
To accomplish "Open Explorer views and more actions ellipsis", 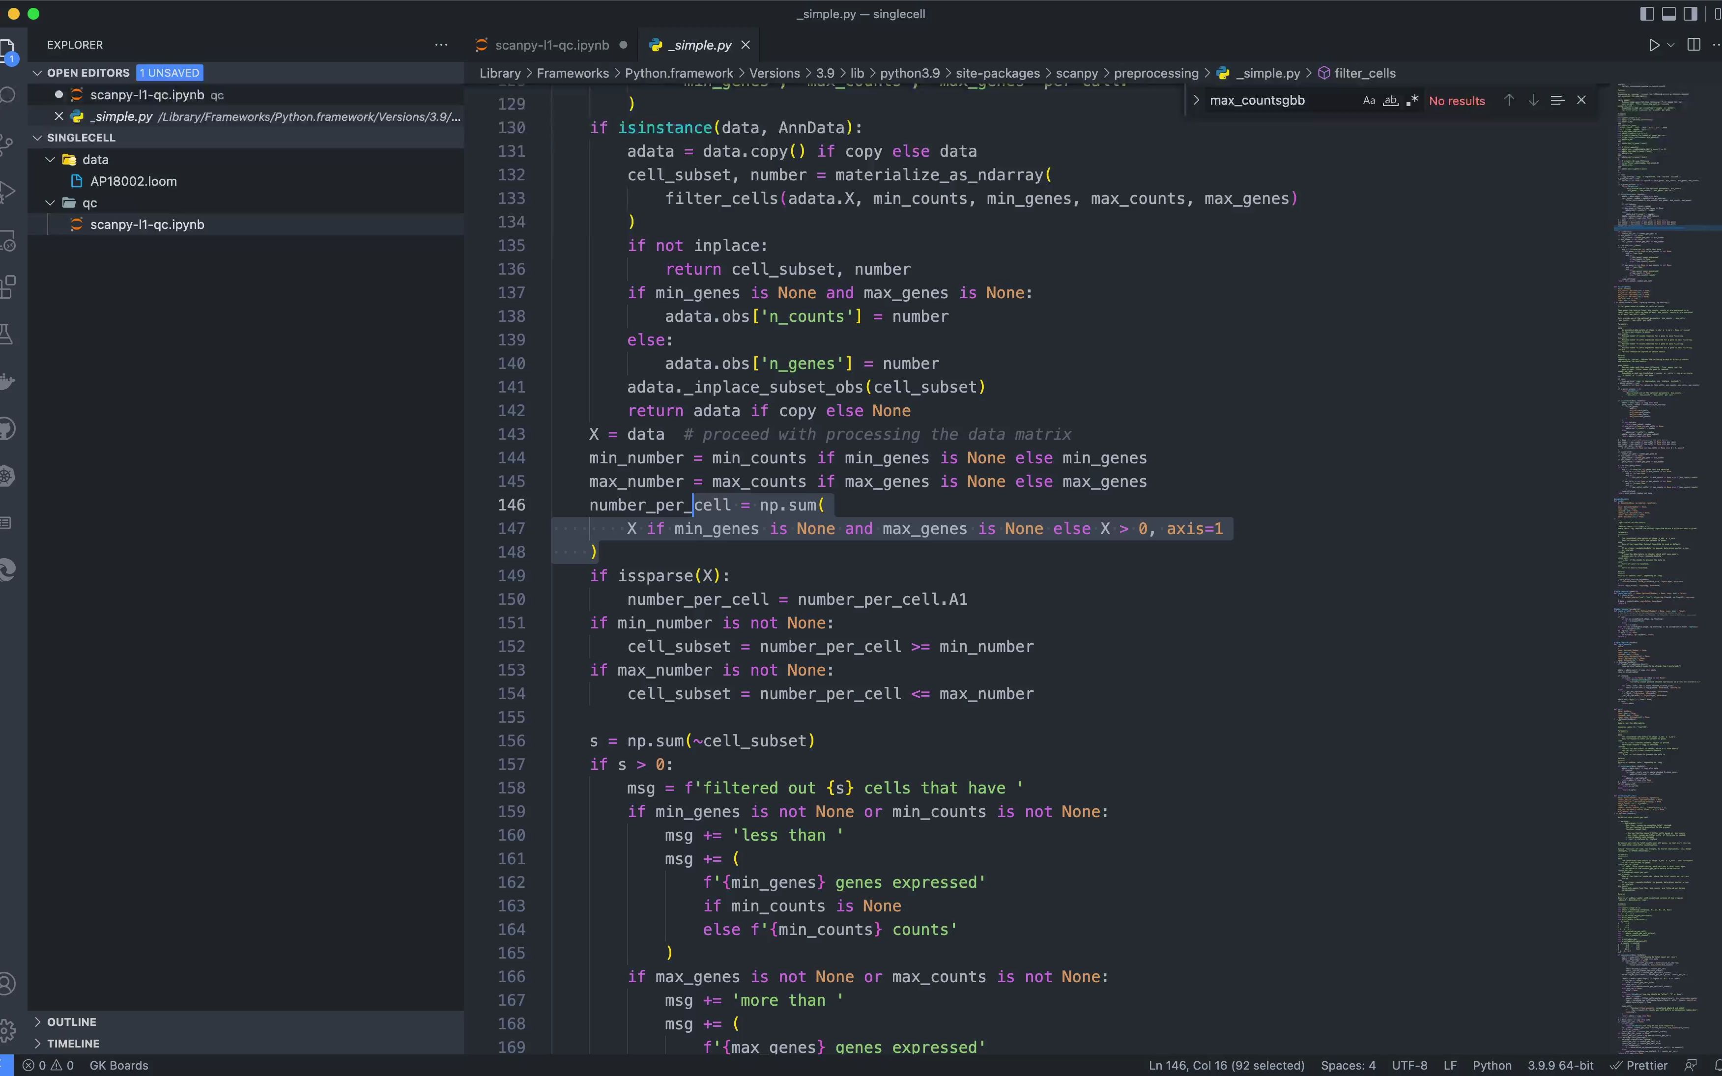I will point(441,45).
